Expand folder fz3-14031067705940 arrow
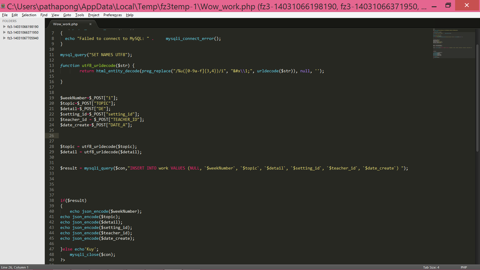Screen dimensions: 480x270 4,38
